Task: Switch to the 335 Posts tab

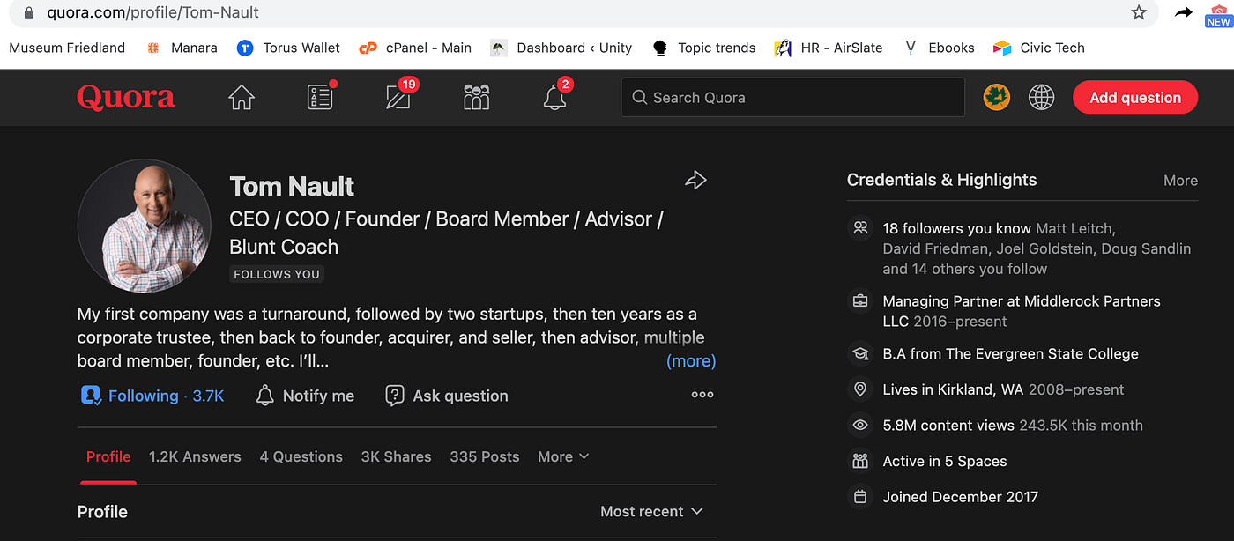Action: tap(485, 456)
